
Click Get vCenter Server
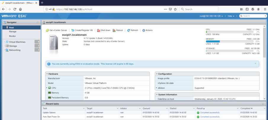(x=56, y=30)
